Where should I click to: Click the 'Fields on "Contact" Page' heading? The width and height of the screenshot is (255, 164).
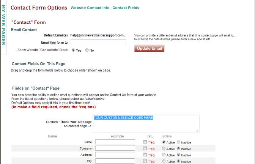[x=36, y=88]
